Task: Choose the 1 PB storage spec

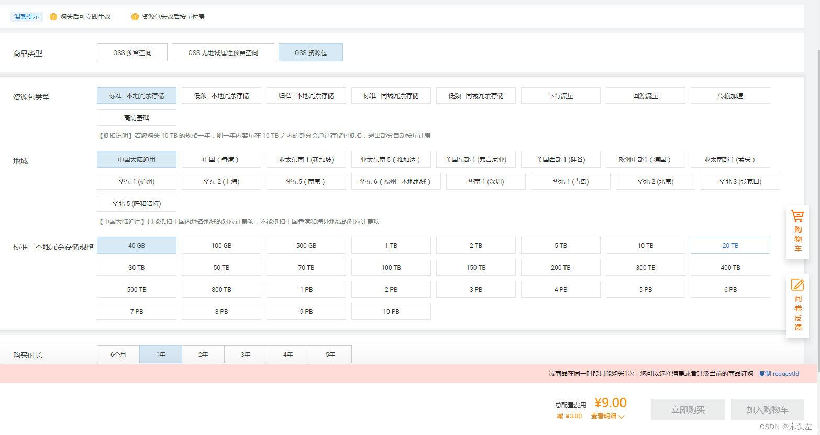Action: [306, 289]
